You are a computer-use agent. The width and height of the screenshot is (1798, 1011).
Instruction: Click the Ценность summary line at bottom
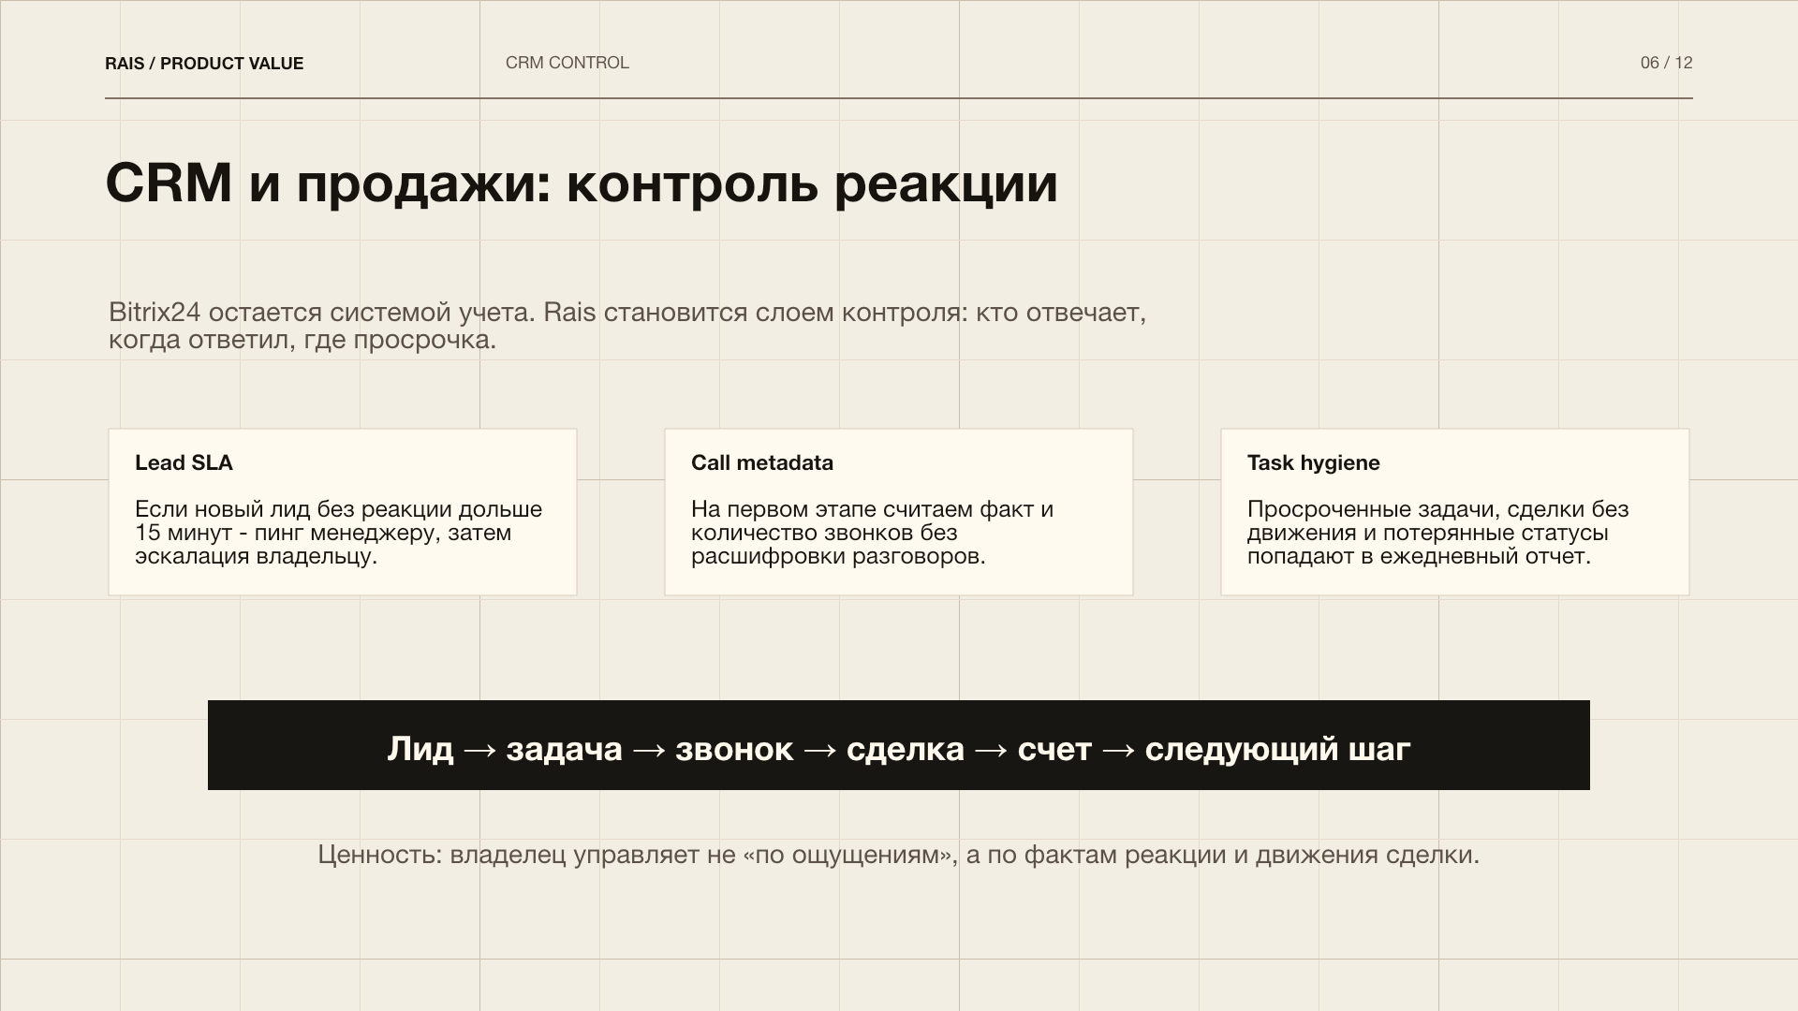[897, 854]
